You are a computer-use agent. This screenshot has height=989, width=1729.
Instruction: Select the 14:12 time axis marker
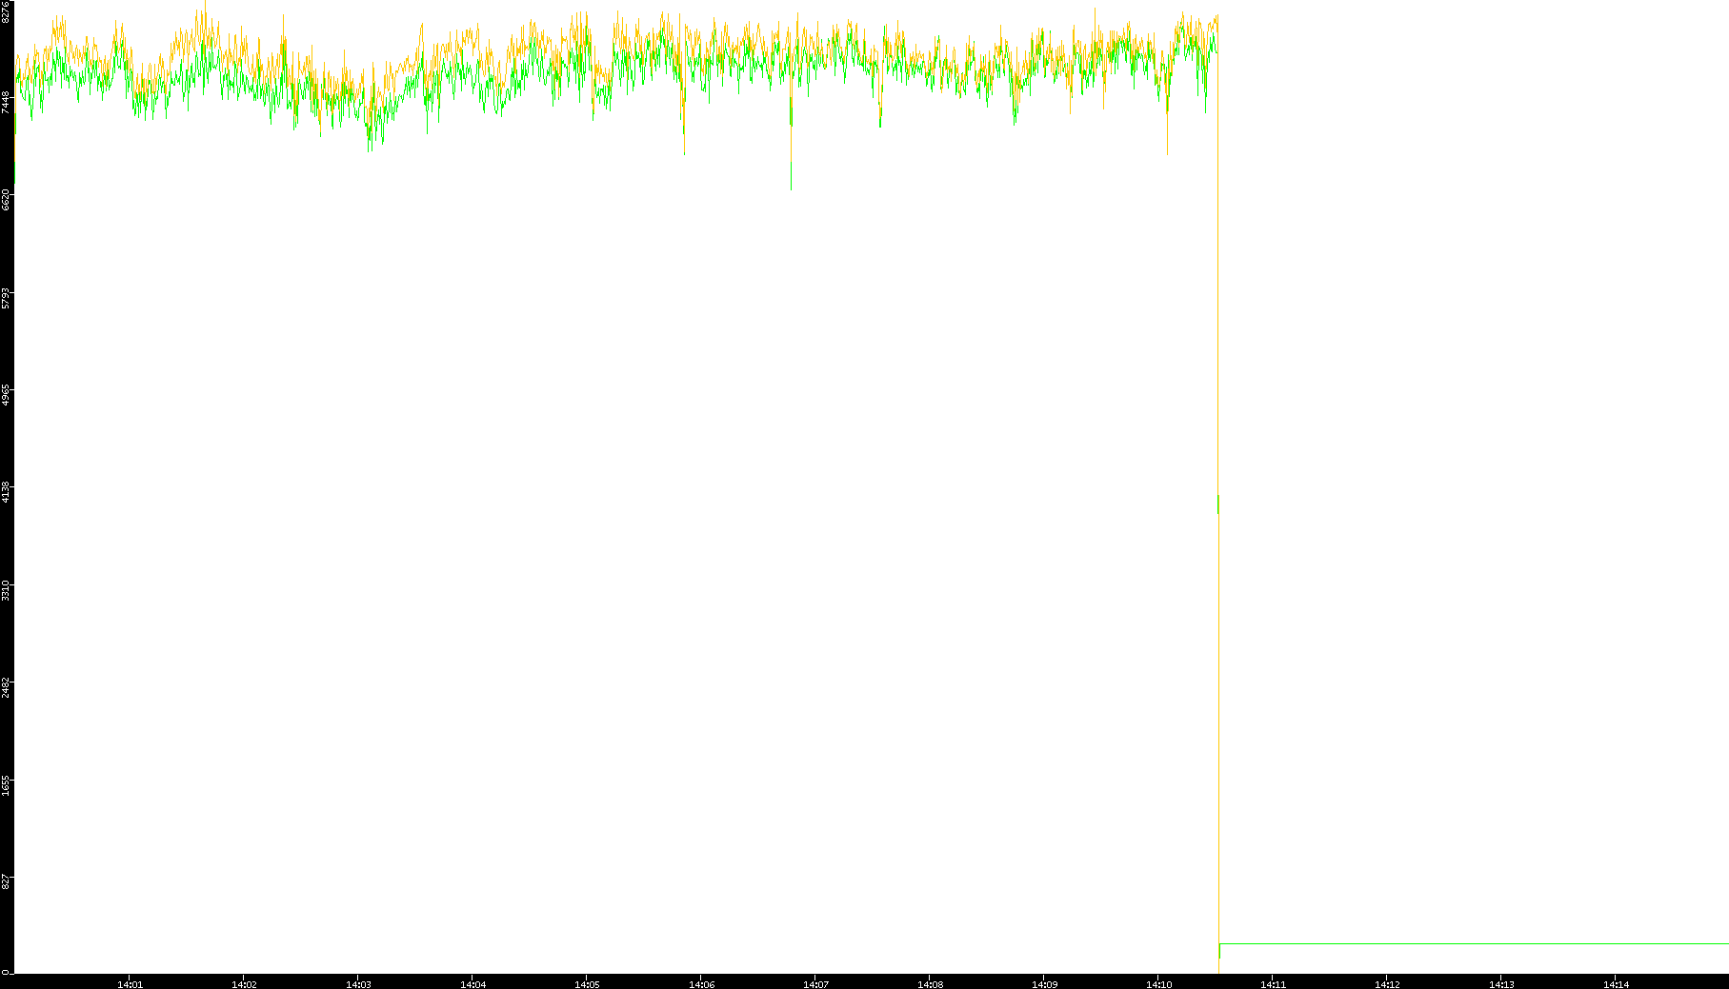pos(1387,984)
